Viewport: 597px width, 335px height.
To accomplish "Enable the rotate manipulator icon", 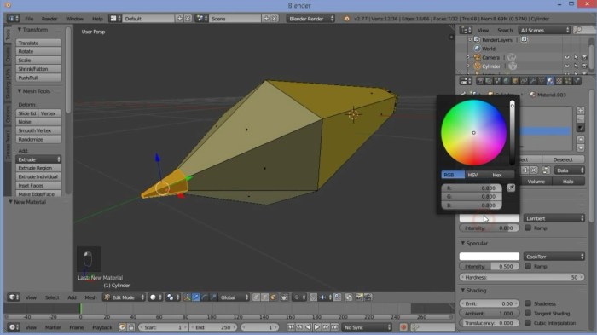I will (205, 297).
